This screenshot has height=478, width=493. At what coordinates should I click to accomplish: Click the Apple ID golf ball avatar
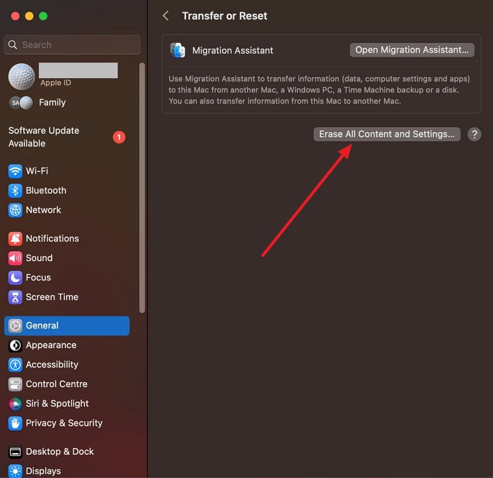(21, 76)
